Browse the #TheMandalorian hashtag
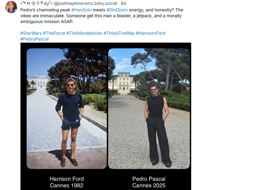 (84, 33)
